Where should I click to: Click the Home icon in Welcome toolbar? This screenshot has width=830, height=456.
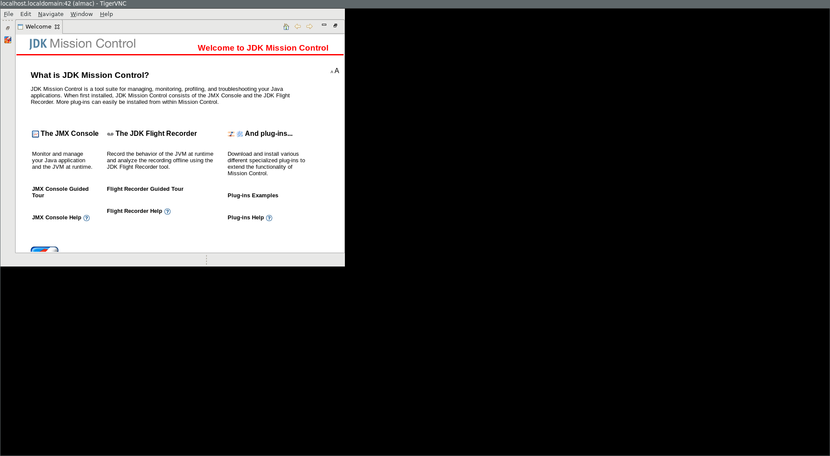point(286,27)
